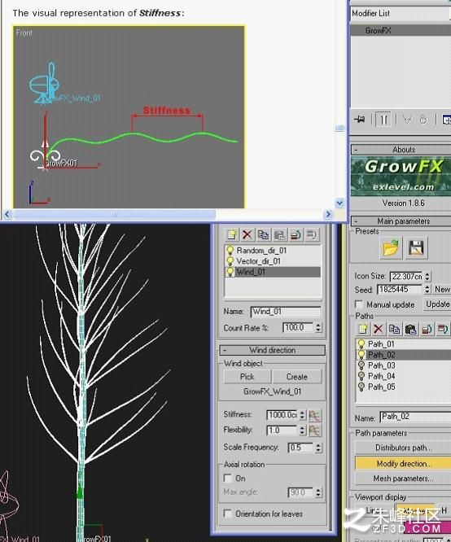
Task: Toggle Random_dir_01 lightbulb
Action: click(x=230, y=251)
